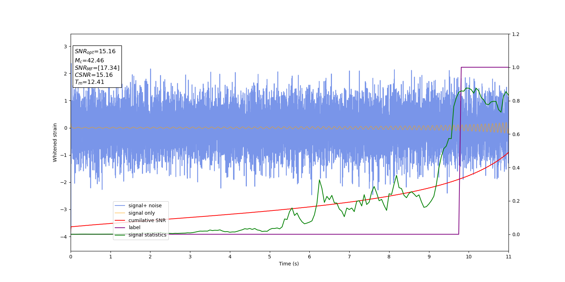Screen dimensions: 565x282
Task: Click the orange line sample in legend
Action: [x=120, y=213]
